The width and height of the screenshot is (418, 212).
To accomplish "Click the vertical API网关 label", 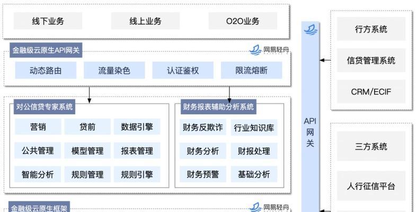I will 310,132.
